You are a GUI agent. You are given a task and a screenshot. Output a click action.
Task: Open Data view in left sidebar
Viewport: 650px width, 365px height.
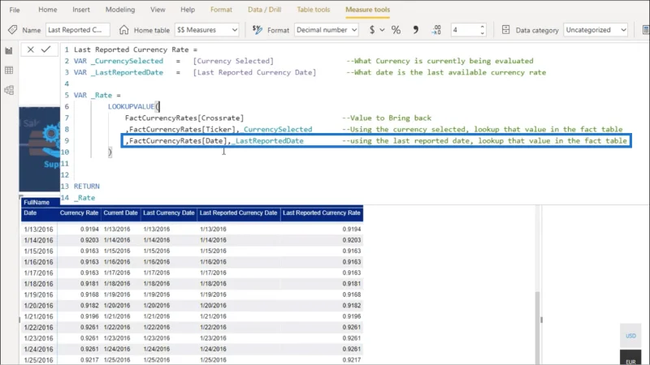(x=9, y=71)
